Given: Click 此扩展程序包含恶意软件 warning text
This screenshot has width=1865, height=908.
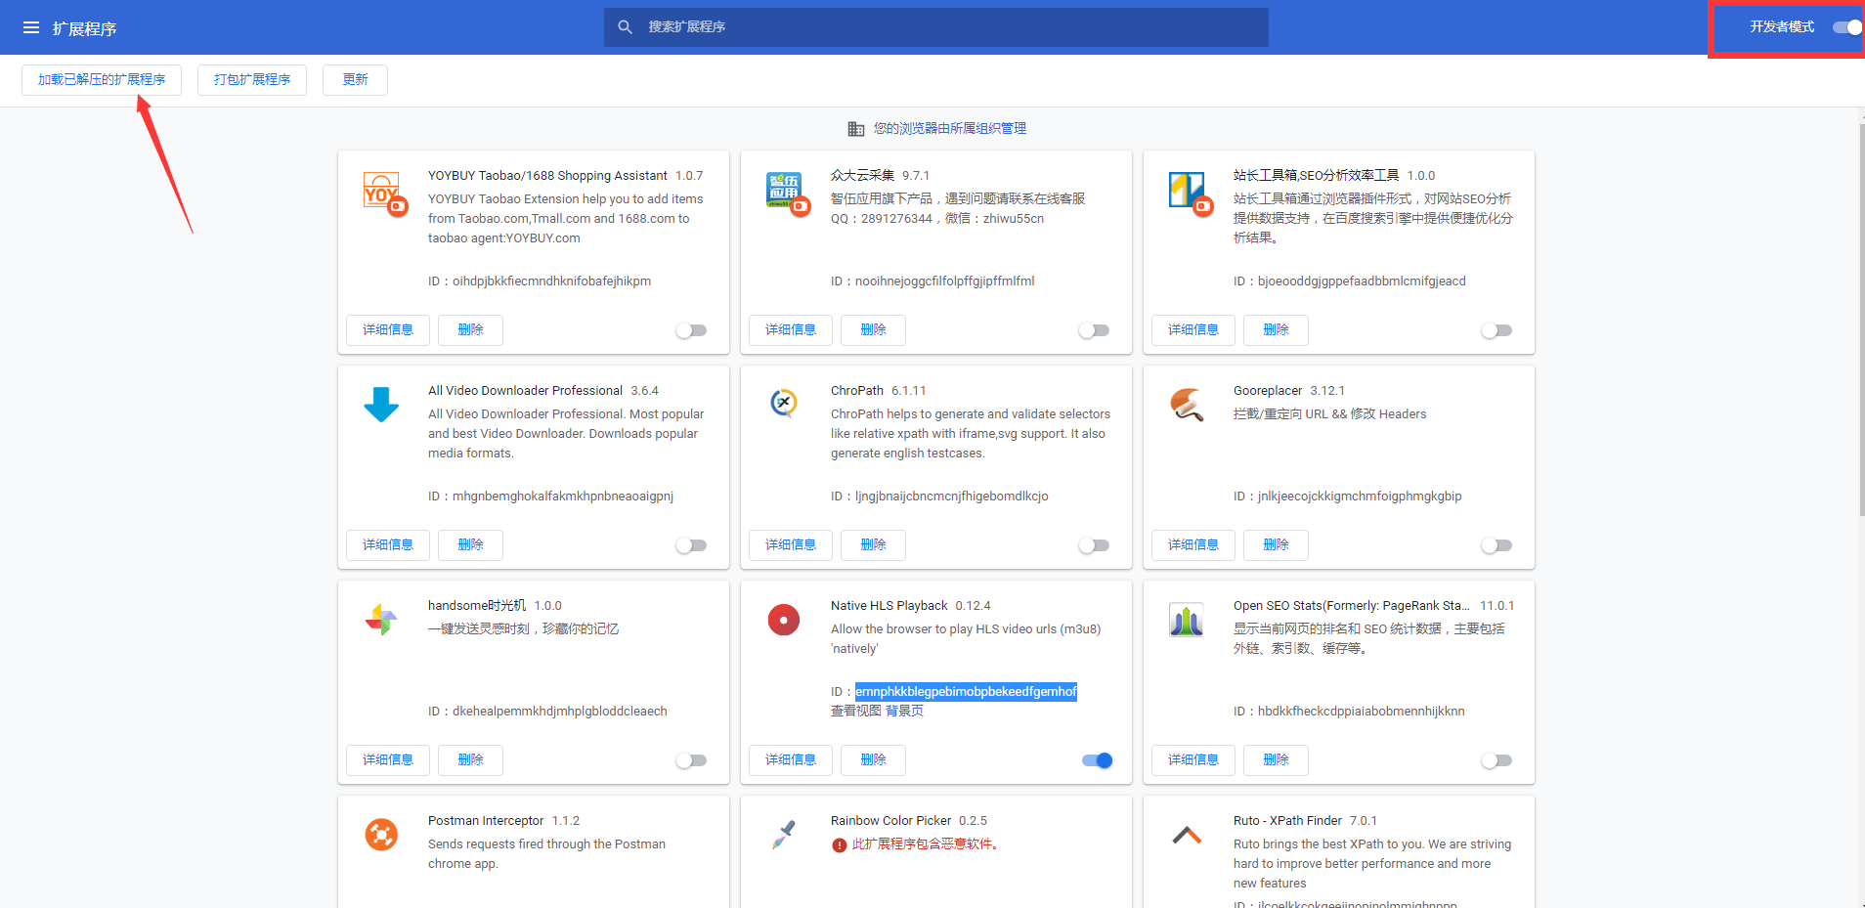Looking at the screenshot, I should click(x=926, y=844).
